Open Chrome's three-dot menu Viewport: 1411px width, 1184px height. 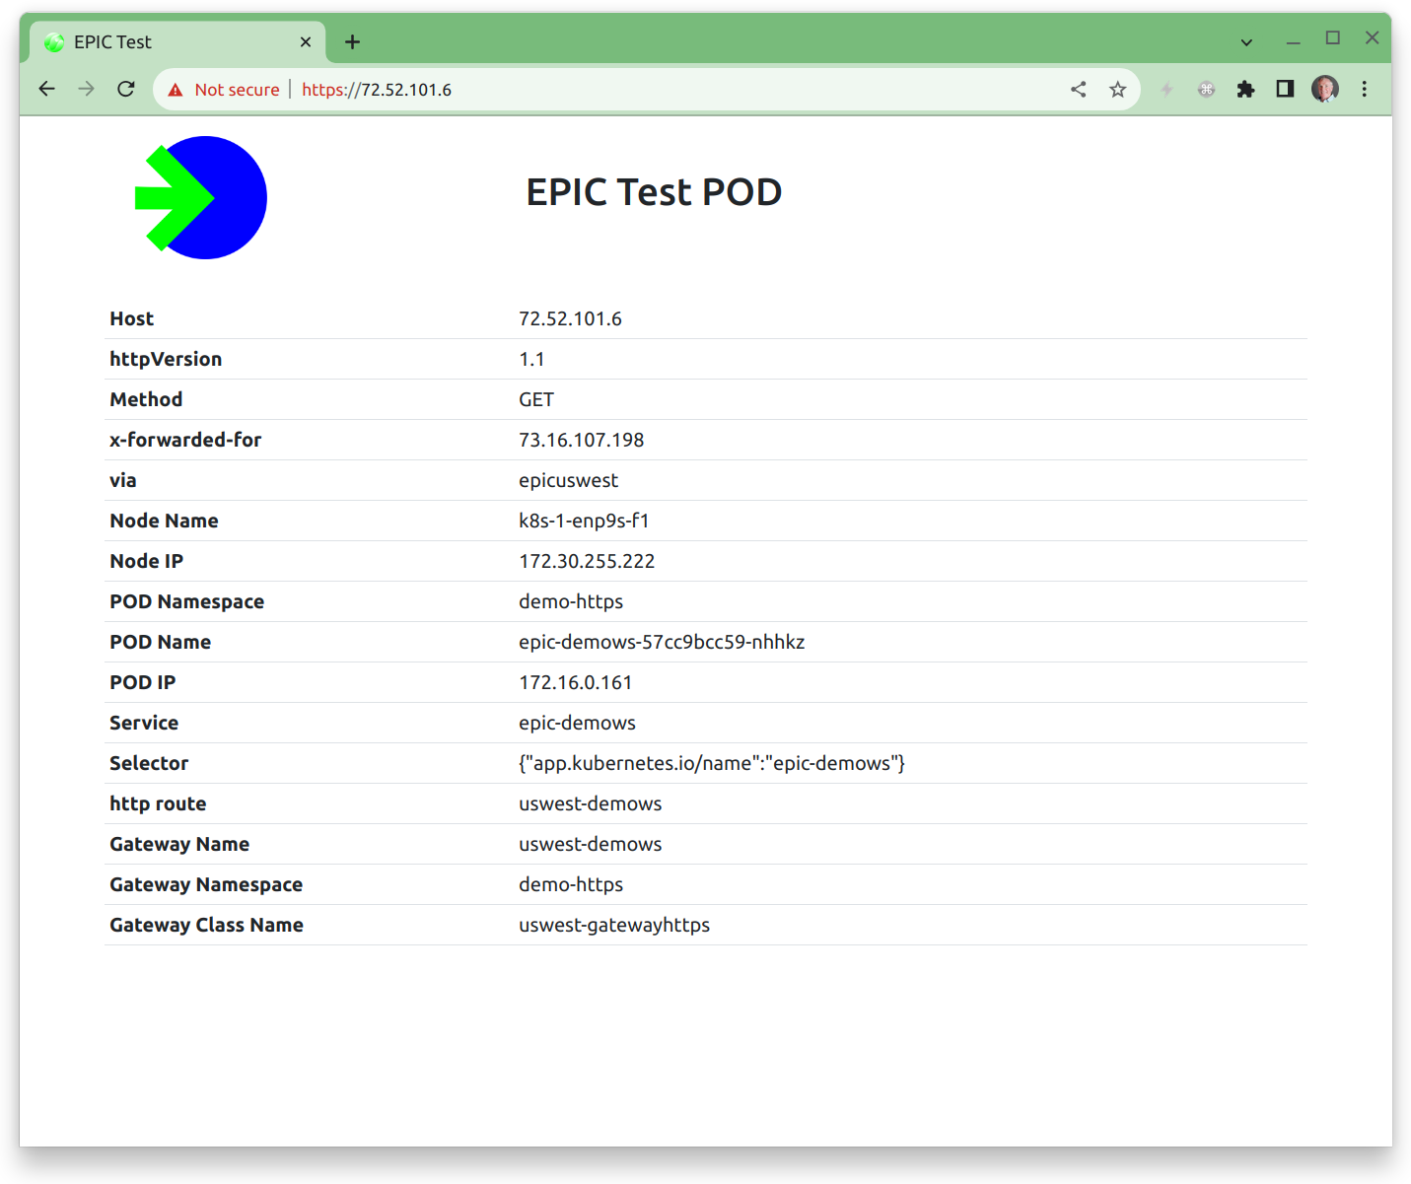point(1365,90)
